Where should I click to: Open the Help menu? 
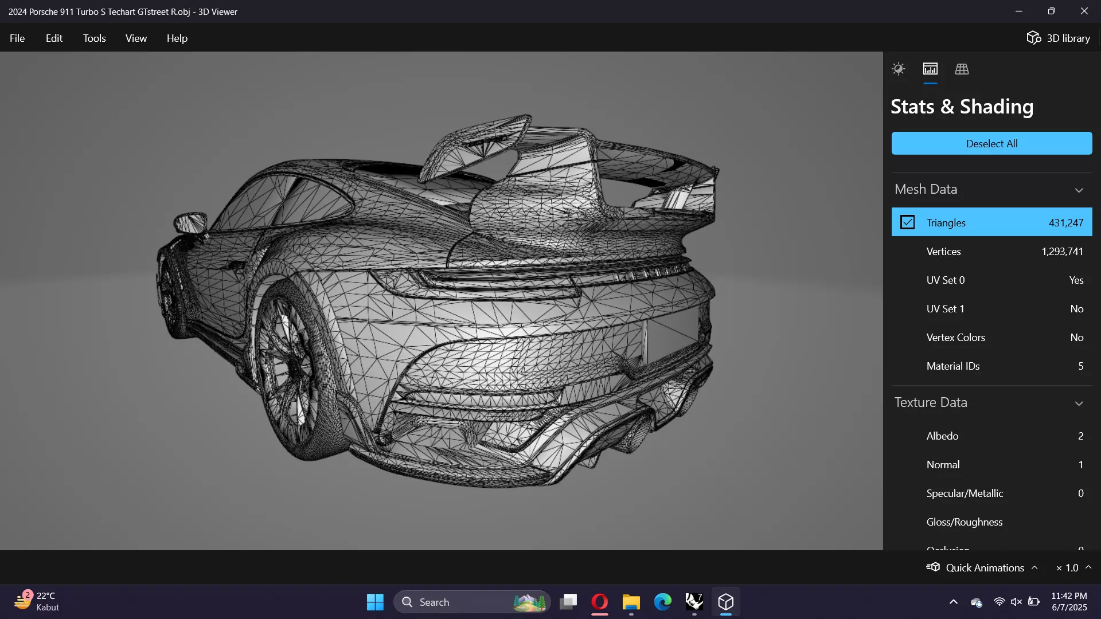[x=177, y=38]
